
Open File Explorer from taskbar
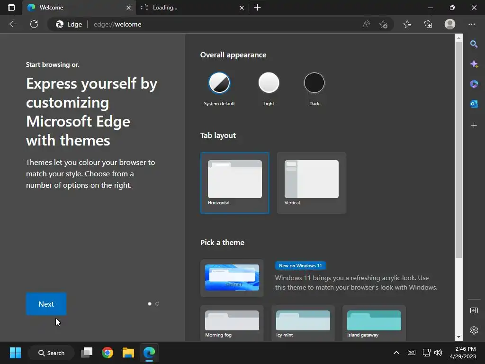tap(128, 353)
